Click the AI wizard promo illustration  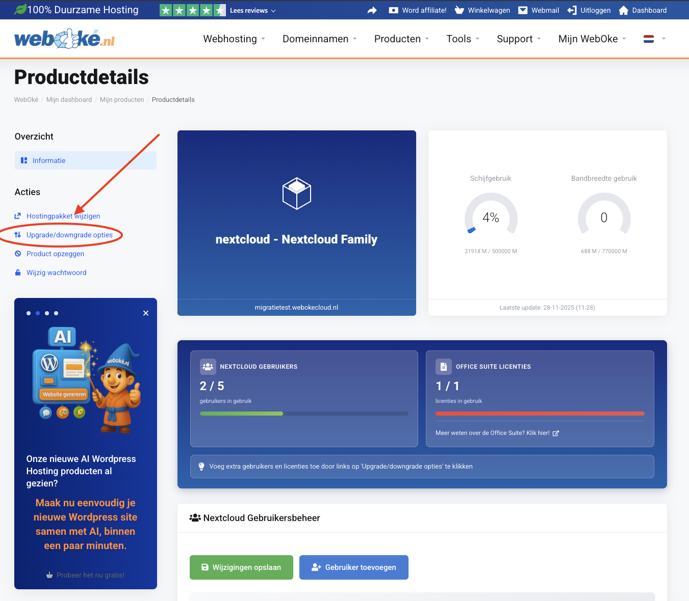click(86, 380)
